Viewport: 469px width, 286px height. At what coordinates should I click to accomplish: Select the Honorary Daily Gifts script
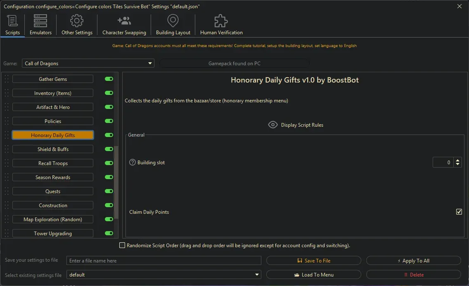click(52, 135)
